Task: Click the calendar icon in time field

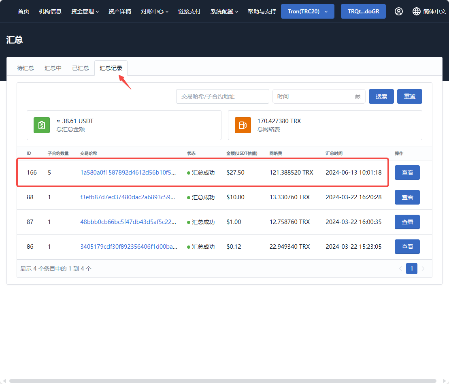Action: coord(357,97)
